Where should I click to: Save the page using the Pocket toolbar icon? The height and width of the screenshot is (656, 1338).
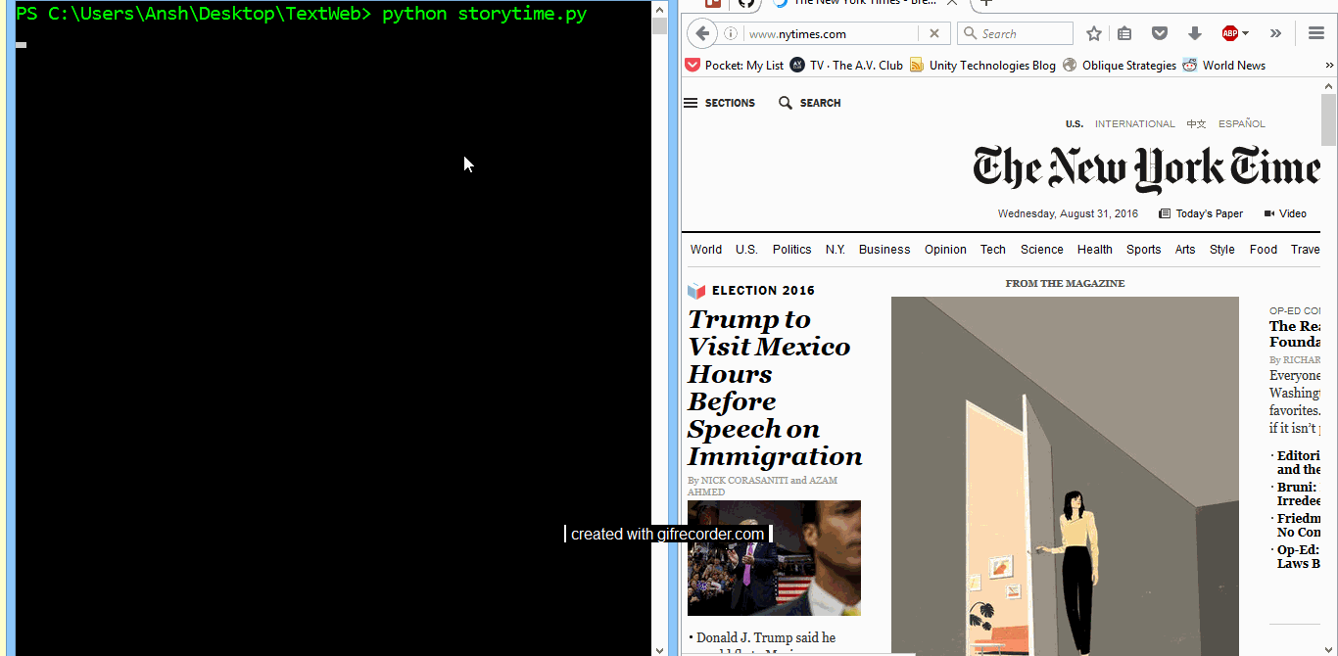coord(1160,33)
